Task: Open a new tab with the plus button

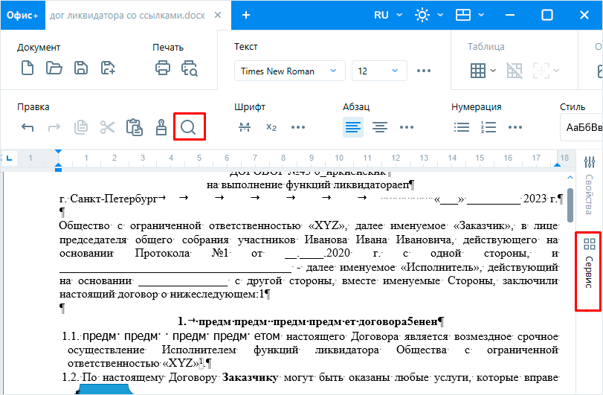Action: click(x=246, y=15)
